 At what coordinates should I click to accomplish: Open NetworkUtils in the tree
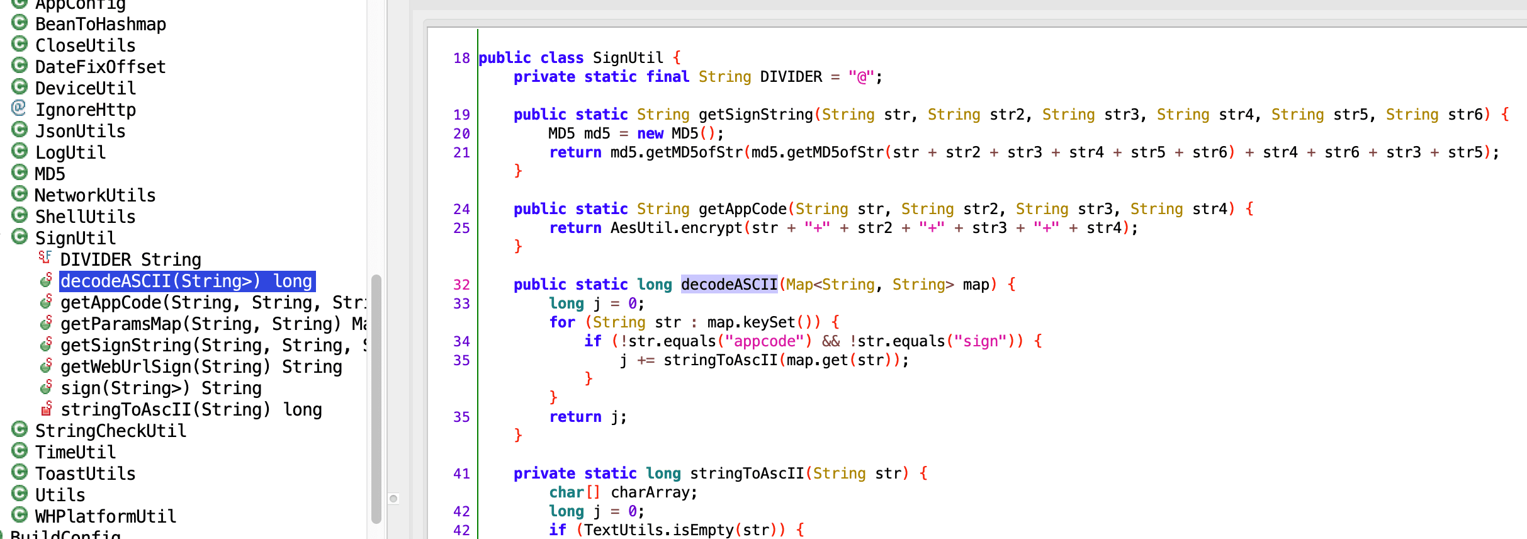pyautogui.click(x=96, y=196)
